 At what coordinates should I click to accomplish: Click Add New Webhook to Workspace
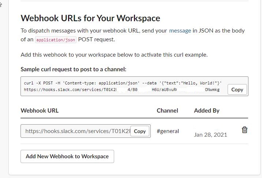(67, 156)
